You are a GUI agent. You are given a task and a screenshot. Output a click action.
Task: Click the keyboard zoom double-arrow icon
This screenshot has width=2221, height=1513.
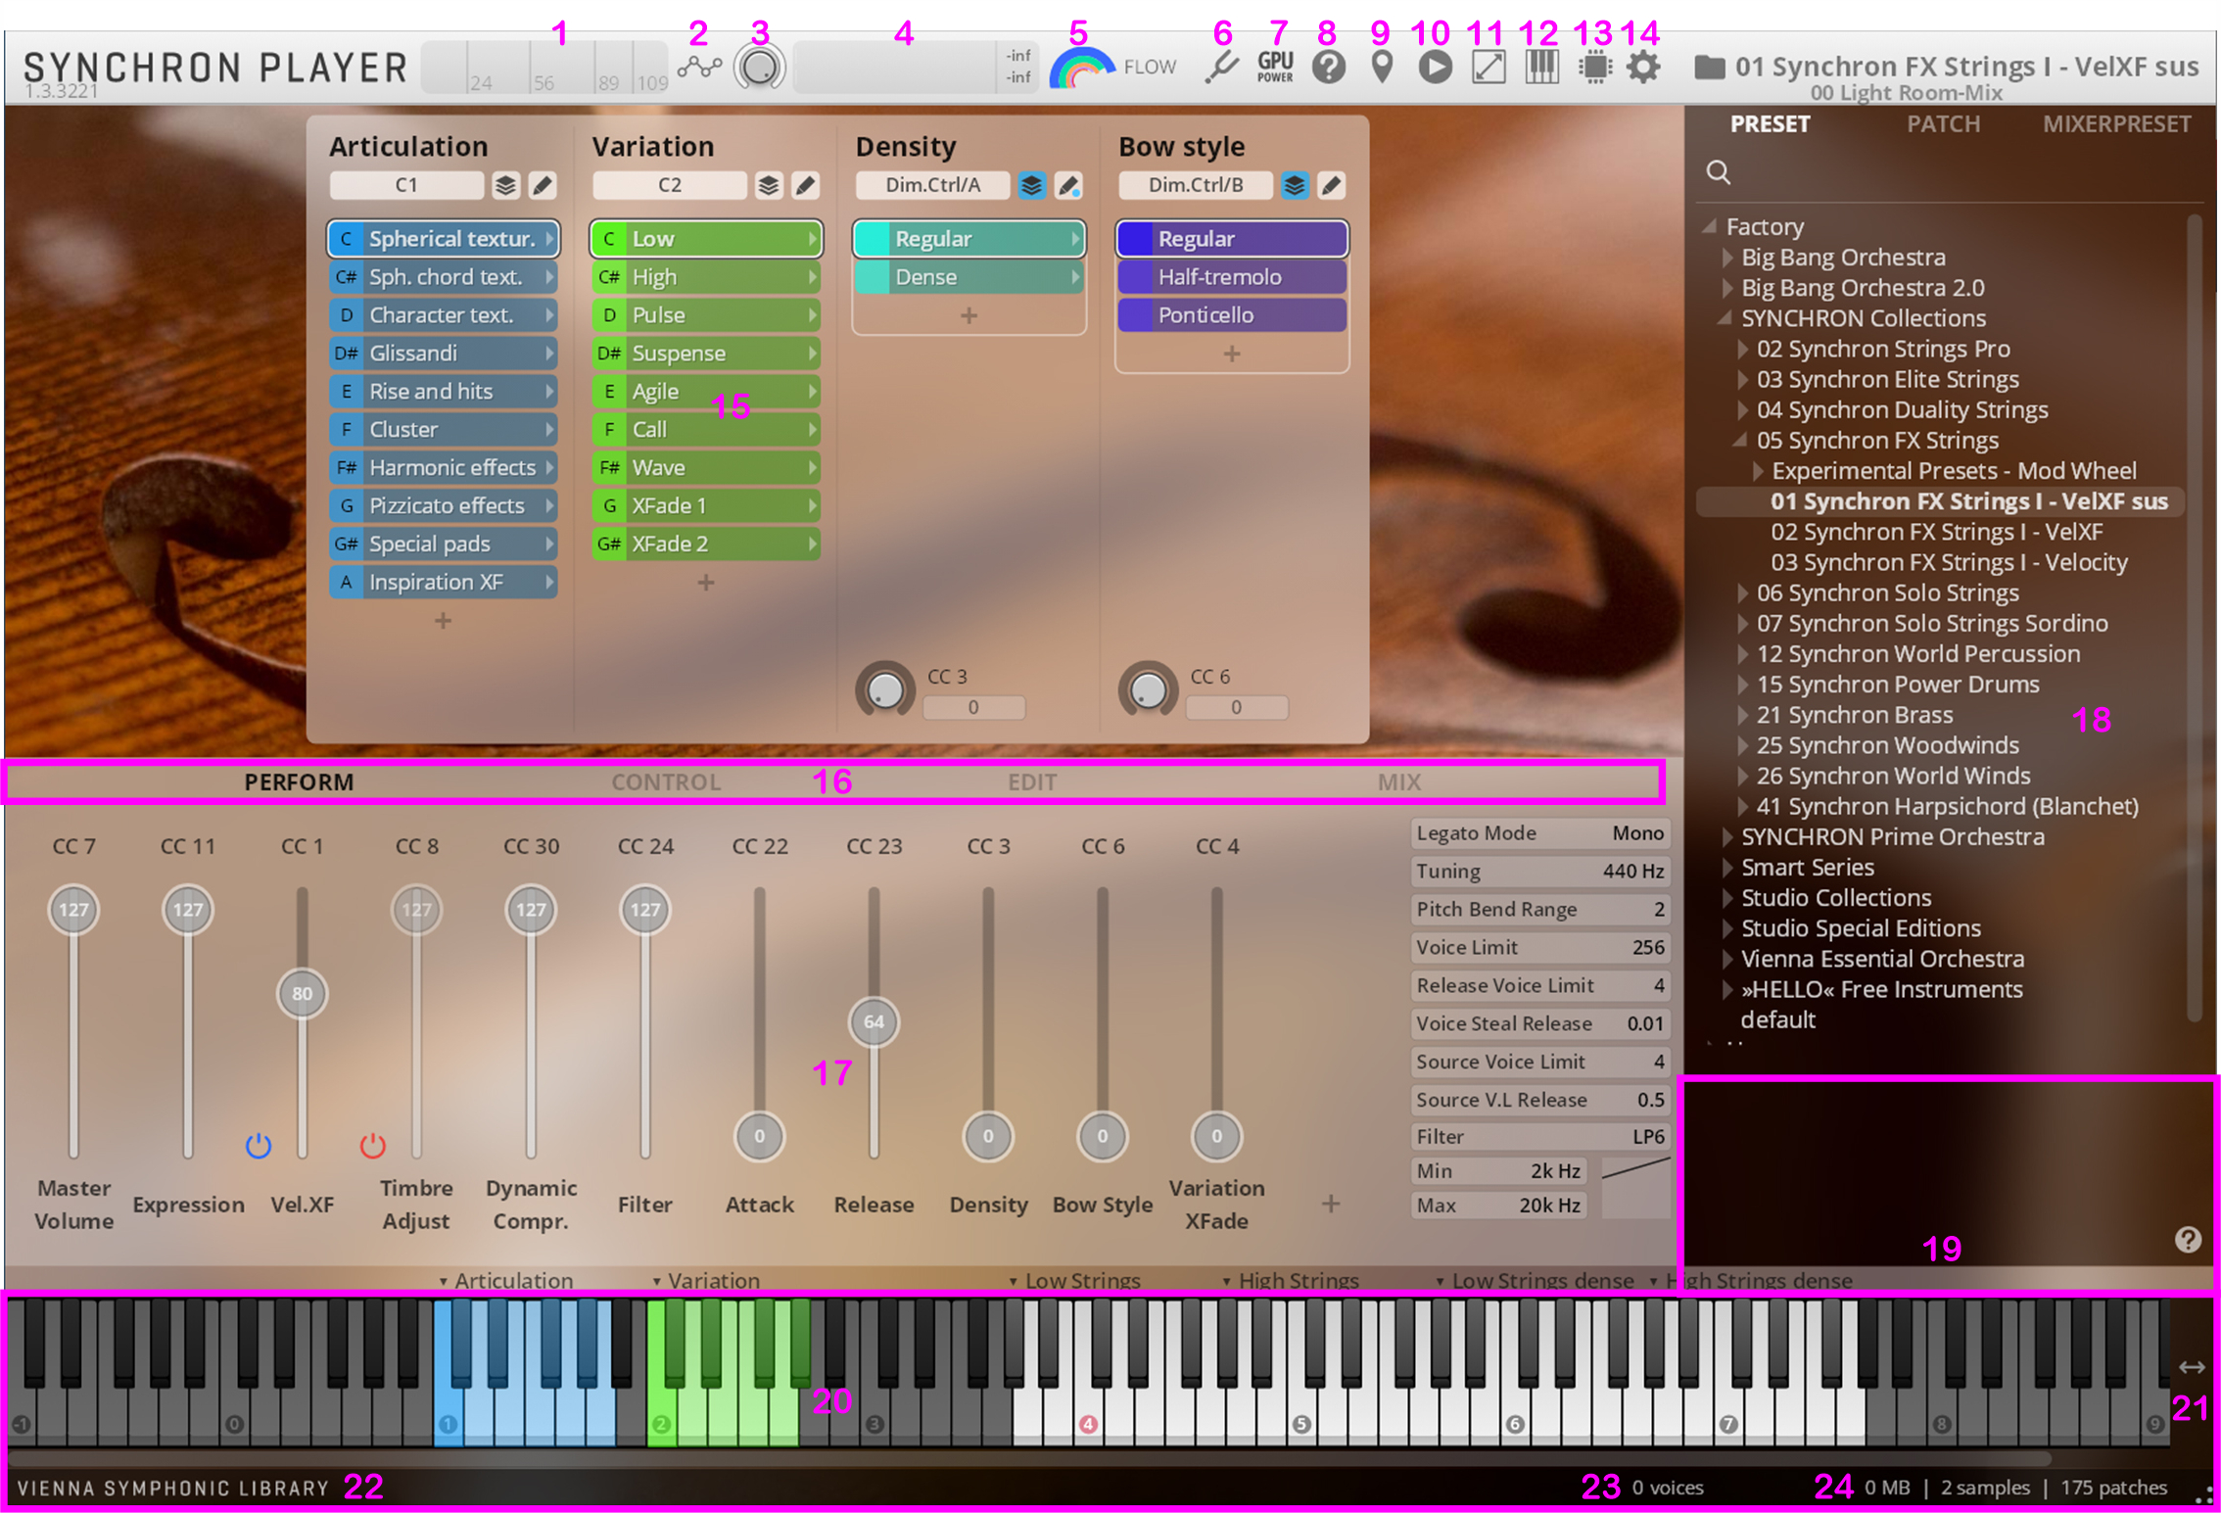(x=2192, y=1366)
